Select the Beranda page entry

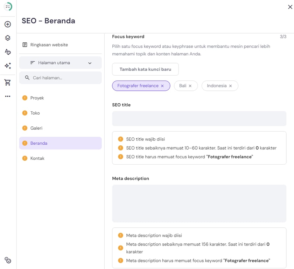[38, 143]
